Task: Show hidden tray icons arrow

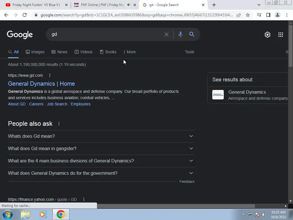Action: [243, 215]
